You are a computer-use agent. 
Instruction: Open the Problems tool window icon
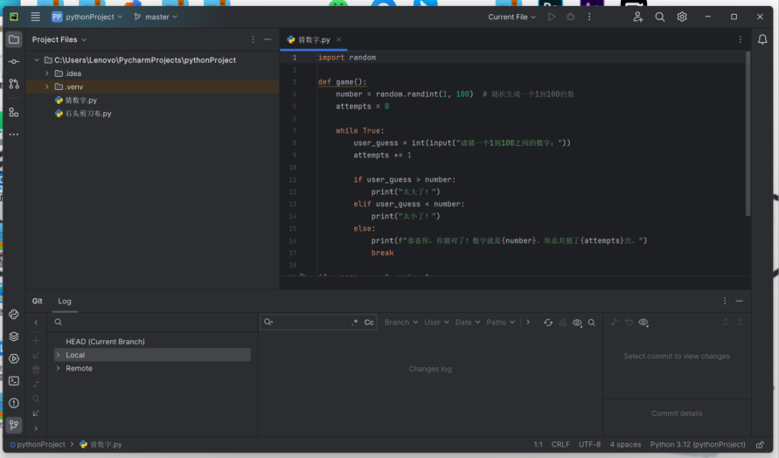click(14, 403)
